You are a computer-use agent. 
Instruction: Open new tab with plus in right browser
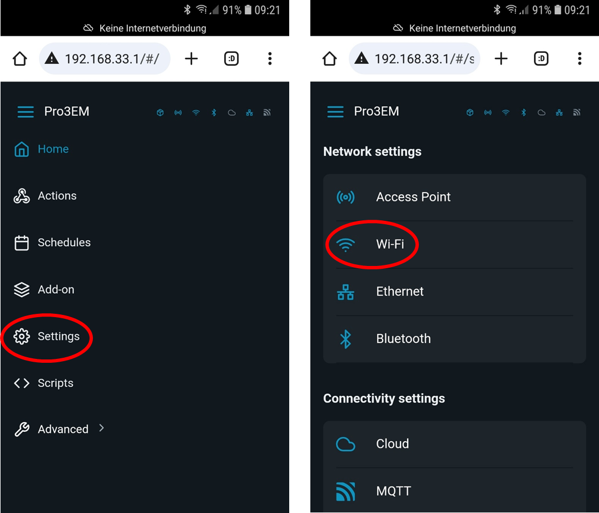501,59
